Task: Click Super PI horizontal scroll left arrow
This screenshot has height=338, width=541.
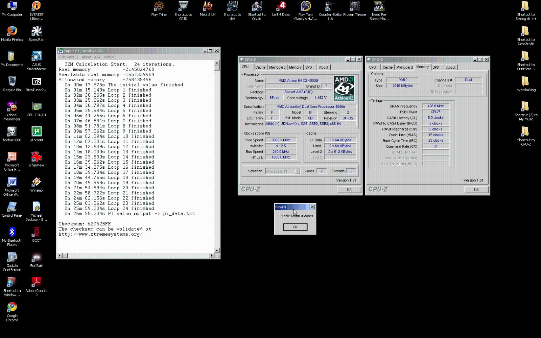Action: pos(60,256)
